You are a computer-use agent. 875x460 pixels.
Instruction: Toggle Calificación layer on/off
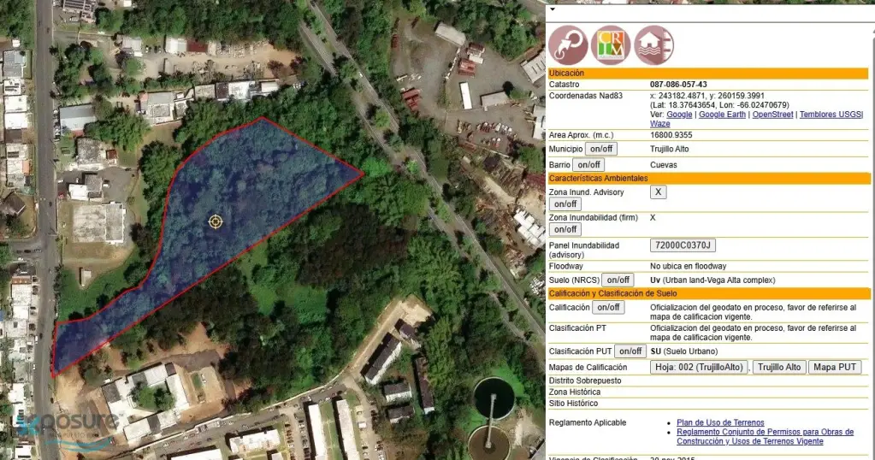tap(608, 308)
